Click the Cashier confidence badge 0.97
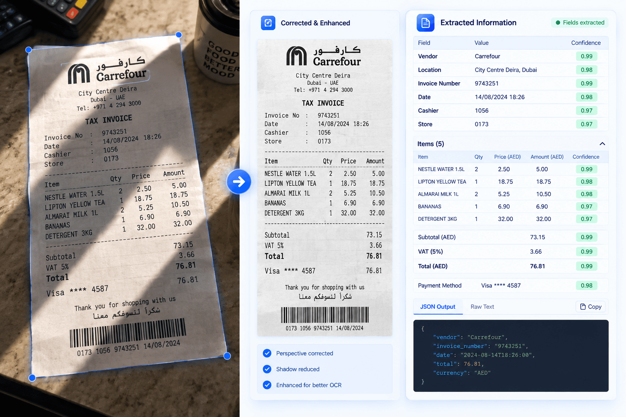The height and width of the screenshot is (417, 626). (587, 110)
